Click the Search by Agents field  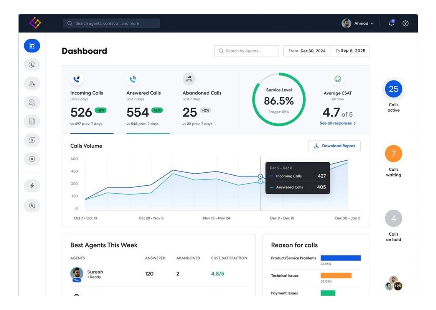[x=246, y=51]
